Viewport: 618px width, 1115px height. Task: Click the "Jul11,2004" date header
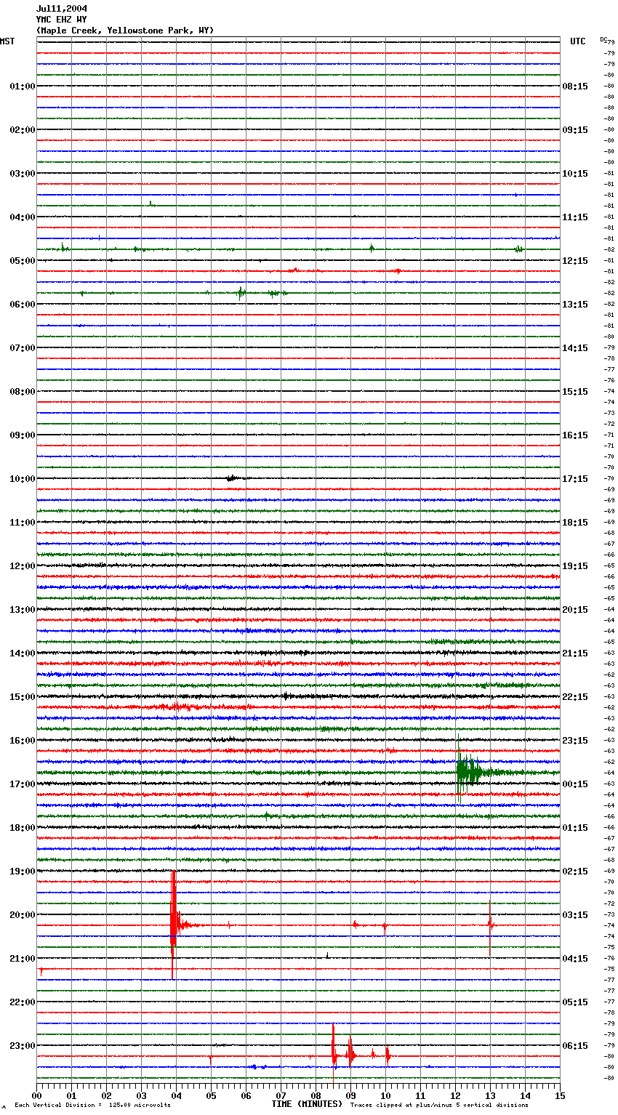[x=62, y=9]
